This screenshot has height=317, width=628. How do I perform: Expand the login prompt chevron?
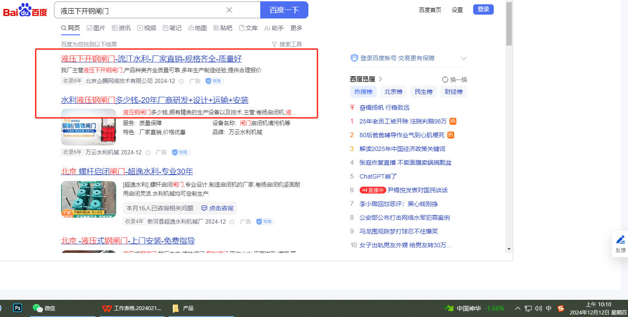[463, 58]
